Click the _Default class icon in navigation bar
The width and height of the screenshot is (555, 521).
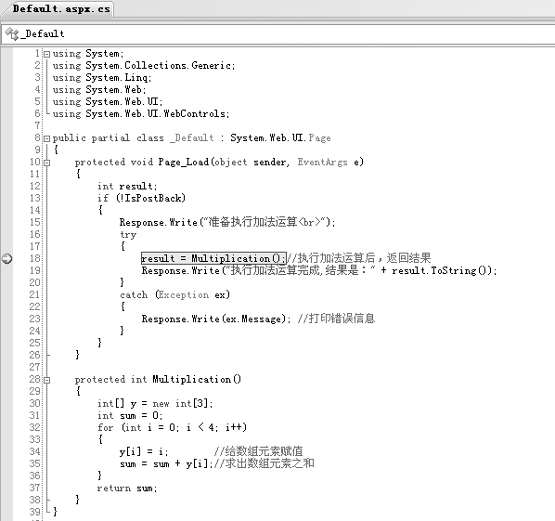pos(12,34)
